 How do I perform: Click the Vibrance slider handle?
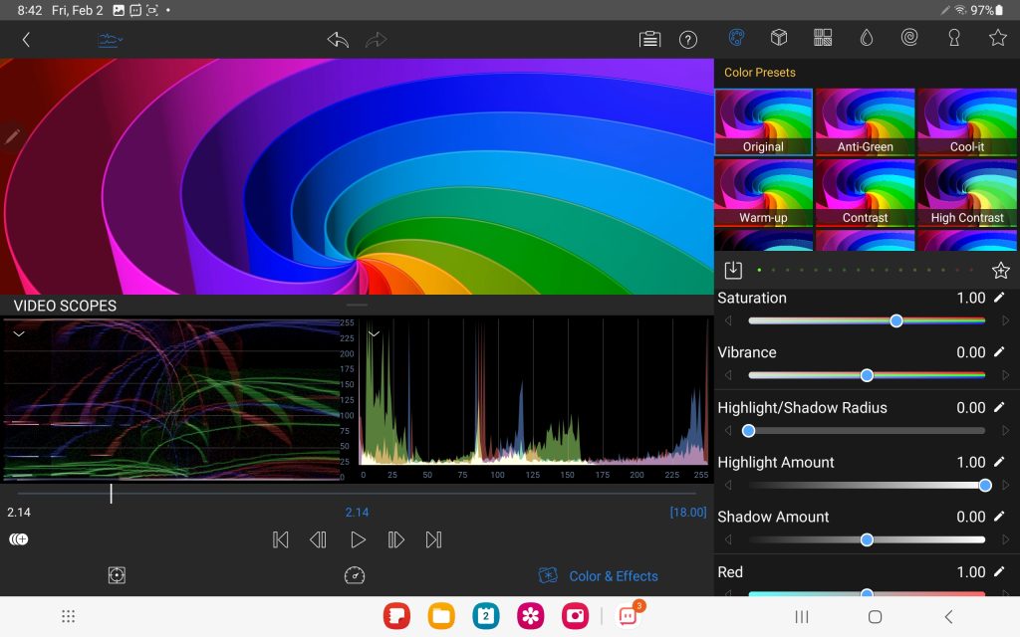pos(867,375)
